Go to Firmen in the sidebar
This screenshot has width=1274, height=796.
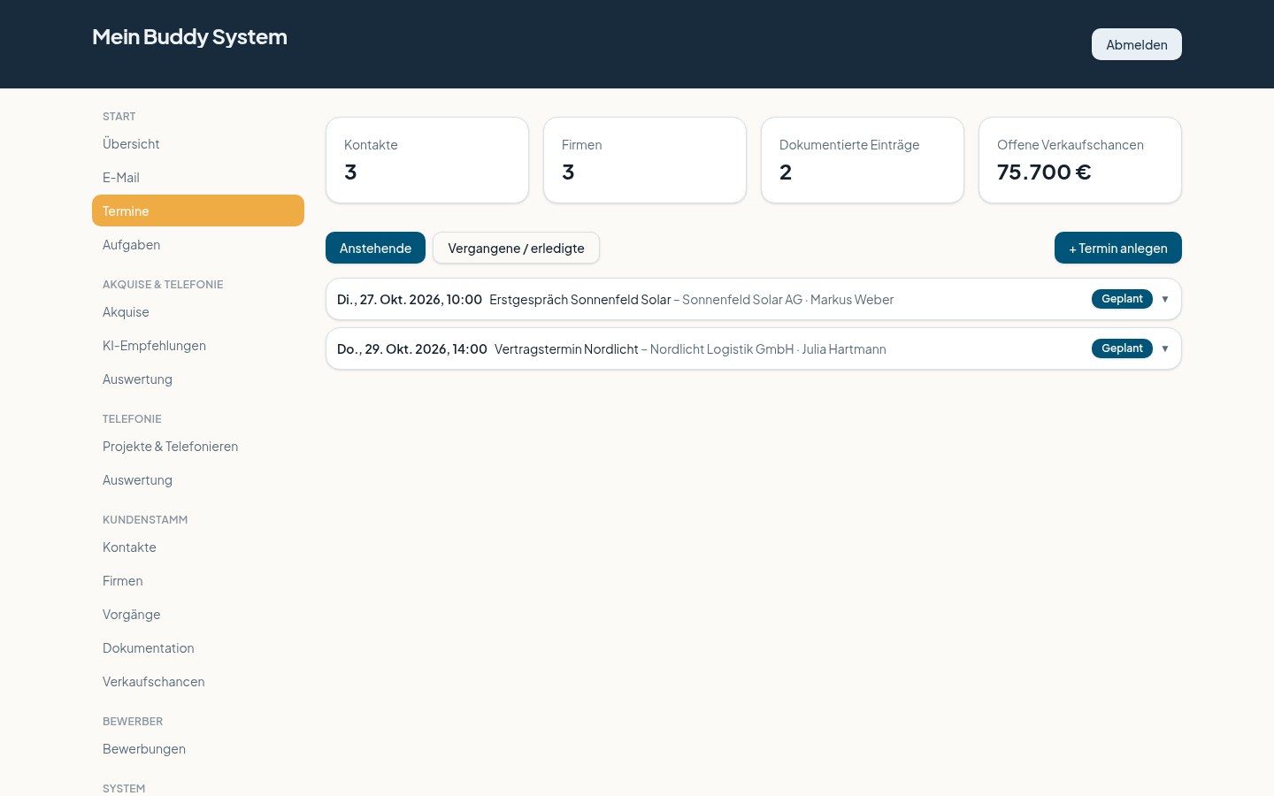(198, 580)
